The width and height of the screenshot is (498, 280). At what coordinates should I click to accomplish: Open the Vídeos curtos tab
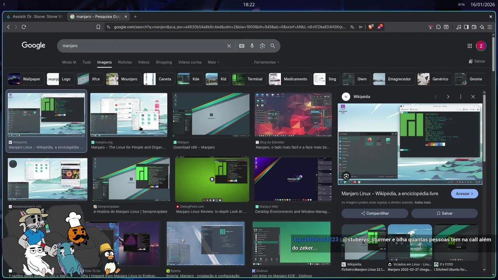tap(190, 62)
